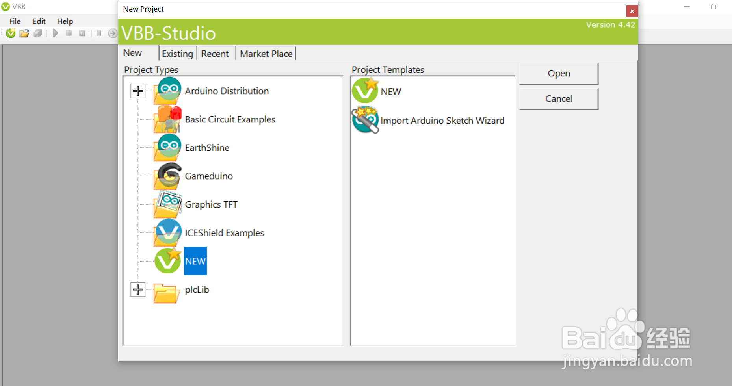Click the Graphics TFT folder icon
Image resolution: width=732 pixels, height=386 pixels.
click(x=168, y=204)
